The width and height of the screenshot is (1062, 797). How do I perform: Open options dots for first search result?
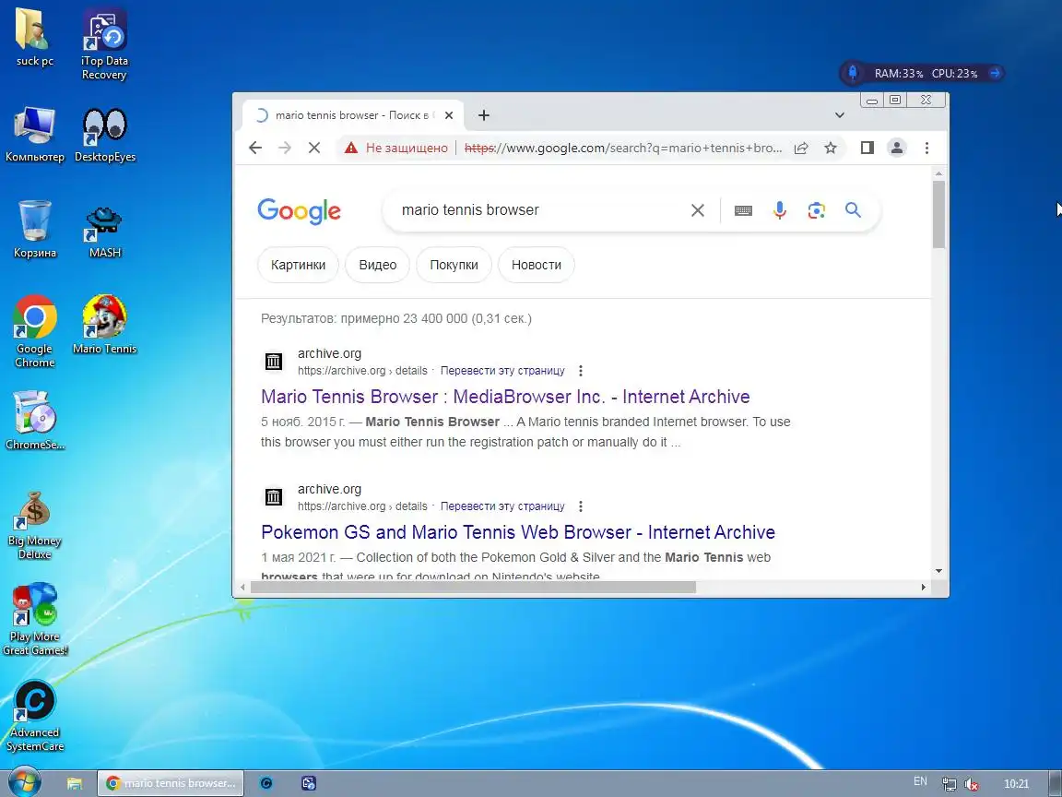pyautogui.click(x=581, y=371)
